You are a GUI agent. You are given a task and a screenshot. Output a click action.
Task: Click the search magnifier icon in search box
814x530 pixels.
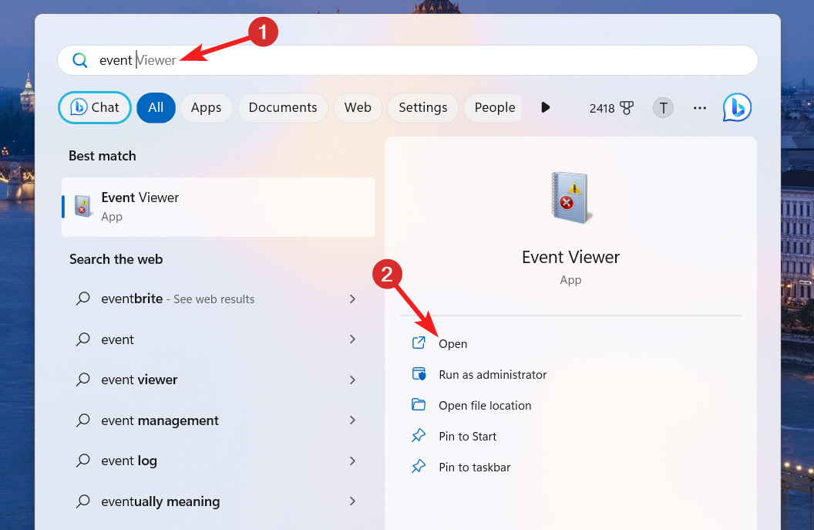coord(80,60)
